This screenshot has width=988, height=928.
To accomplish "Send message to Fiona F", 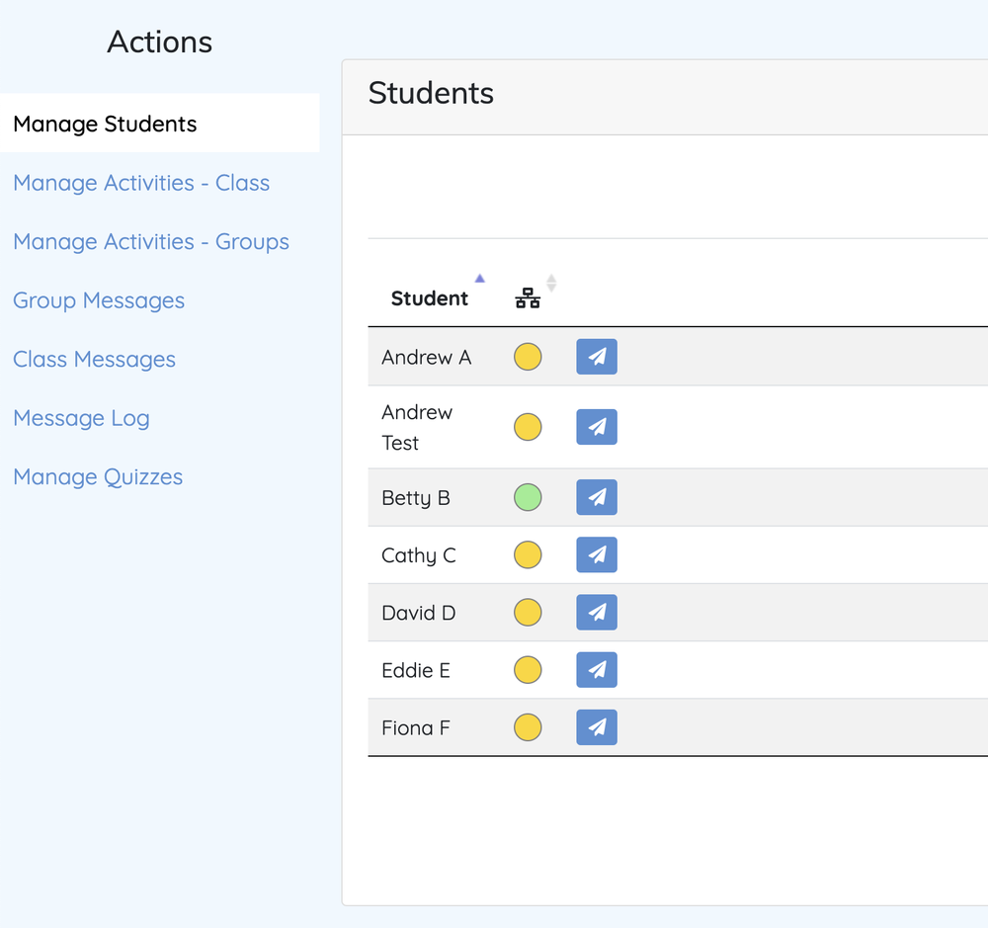I will 596,726.
